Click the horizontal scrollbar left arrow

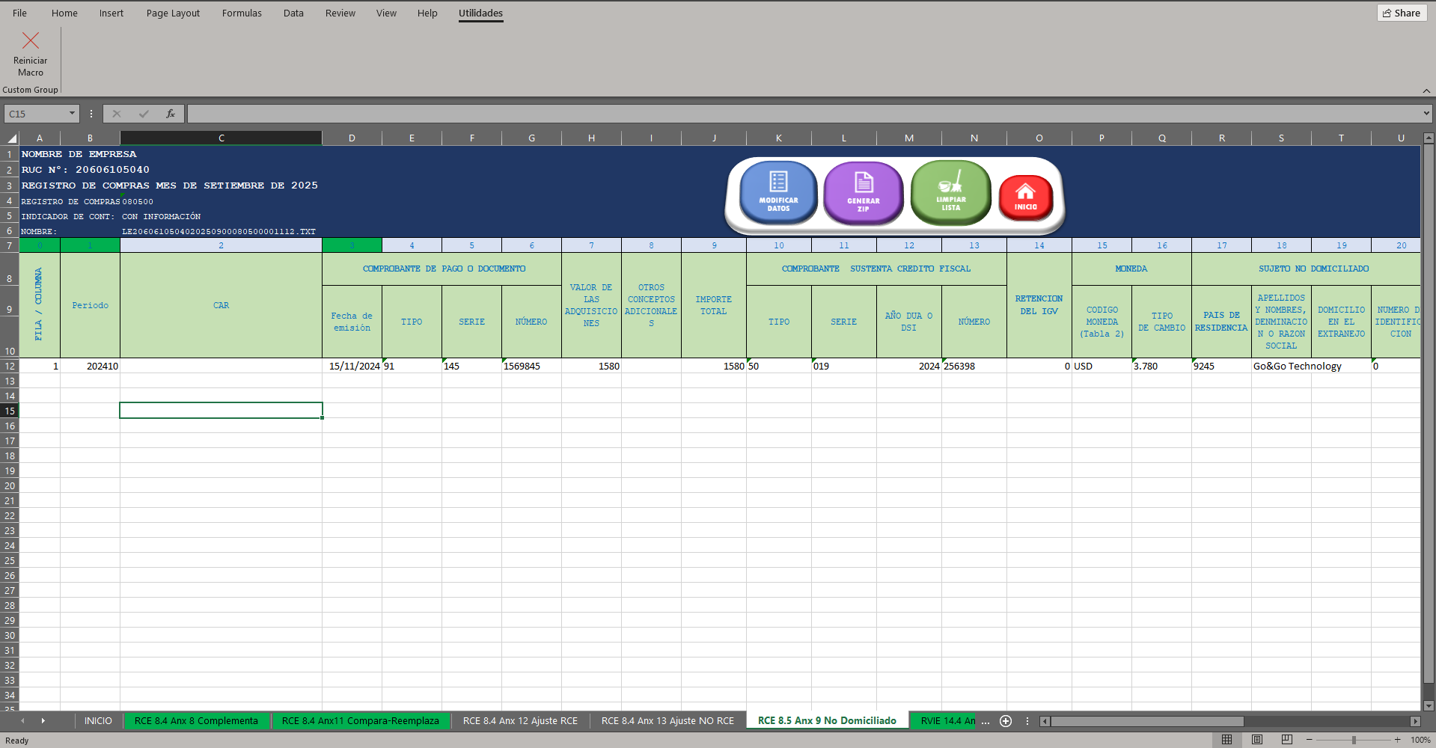pos(1045,721)
